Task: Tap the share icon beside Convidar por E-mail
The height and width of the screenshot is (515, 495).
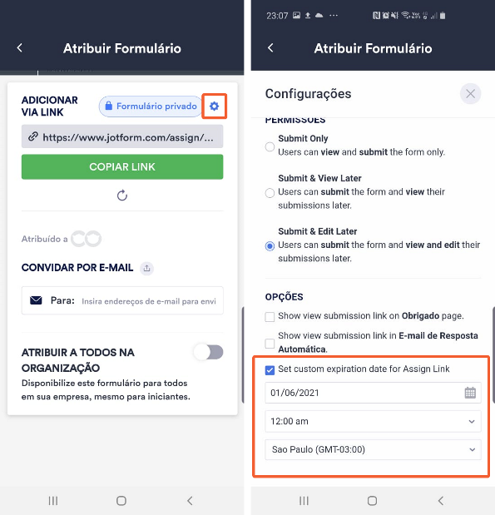Action: [146, 269]
